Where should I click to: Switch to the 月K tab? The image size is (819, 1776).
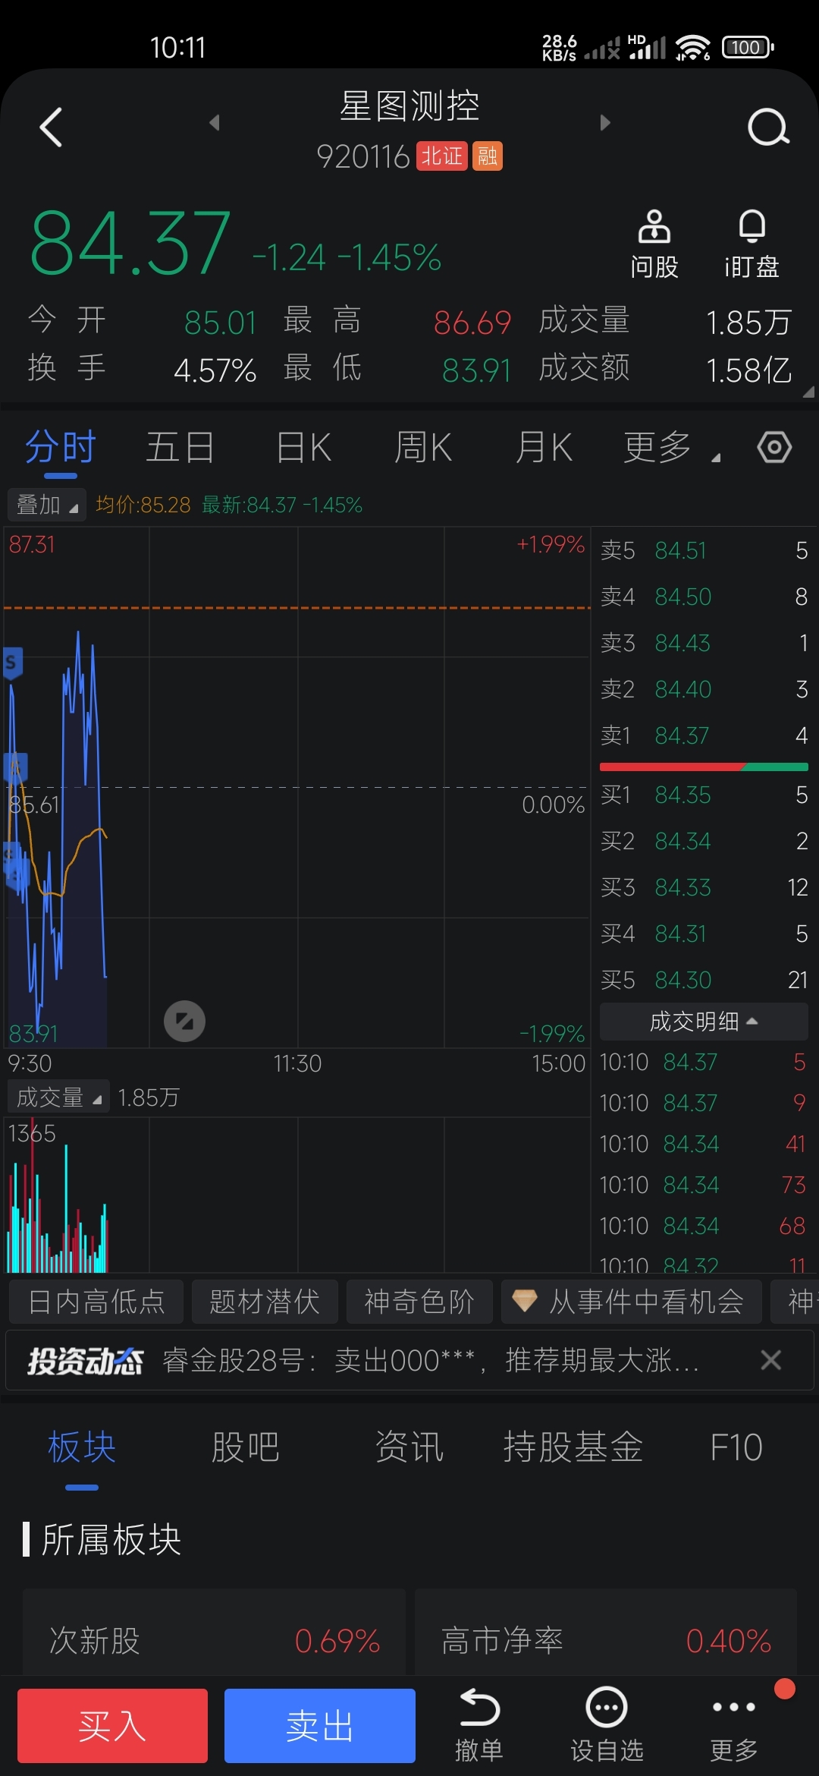coord(544,447)
